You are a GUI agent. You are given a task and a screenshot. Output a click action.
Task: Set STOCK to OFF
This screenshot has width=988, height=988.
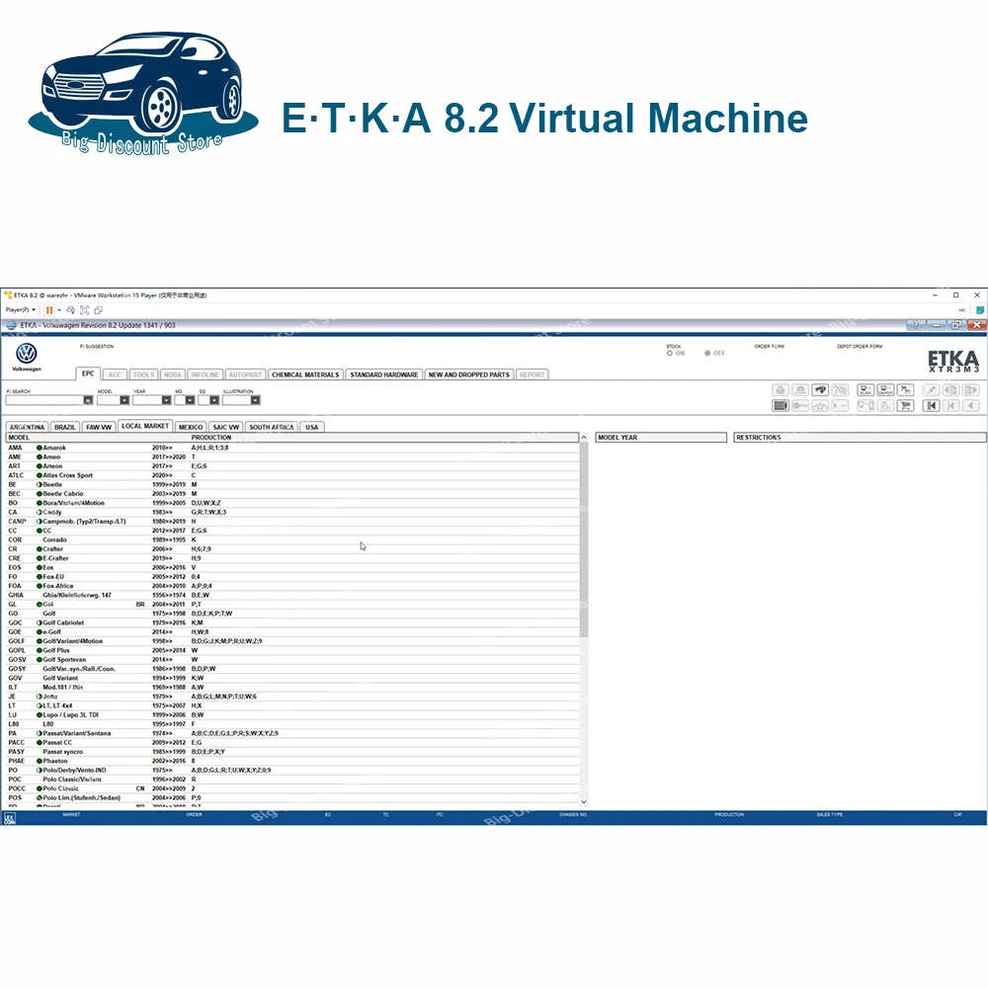(707, 354)
